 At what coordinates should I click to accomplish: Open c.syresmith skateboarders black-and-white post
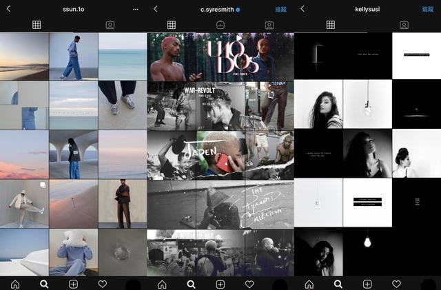(x=172, y=106)
